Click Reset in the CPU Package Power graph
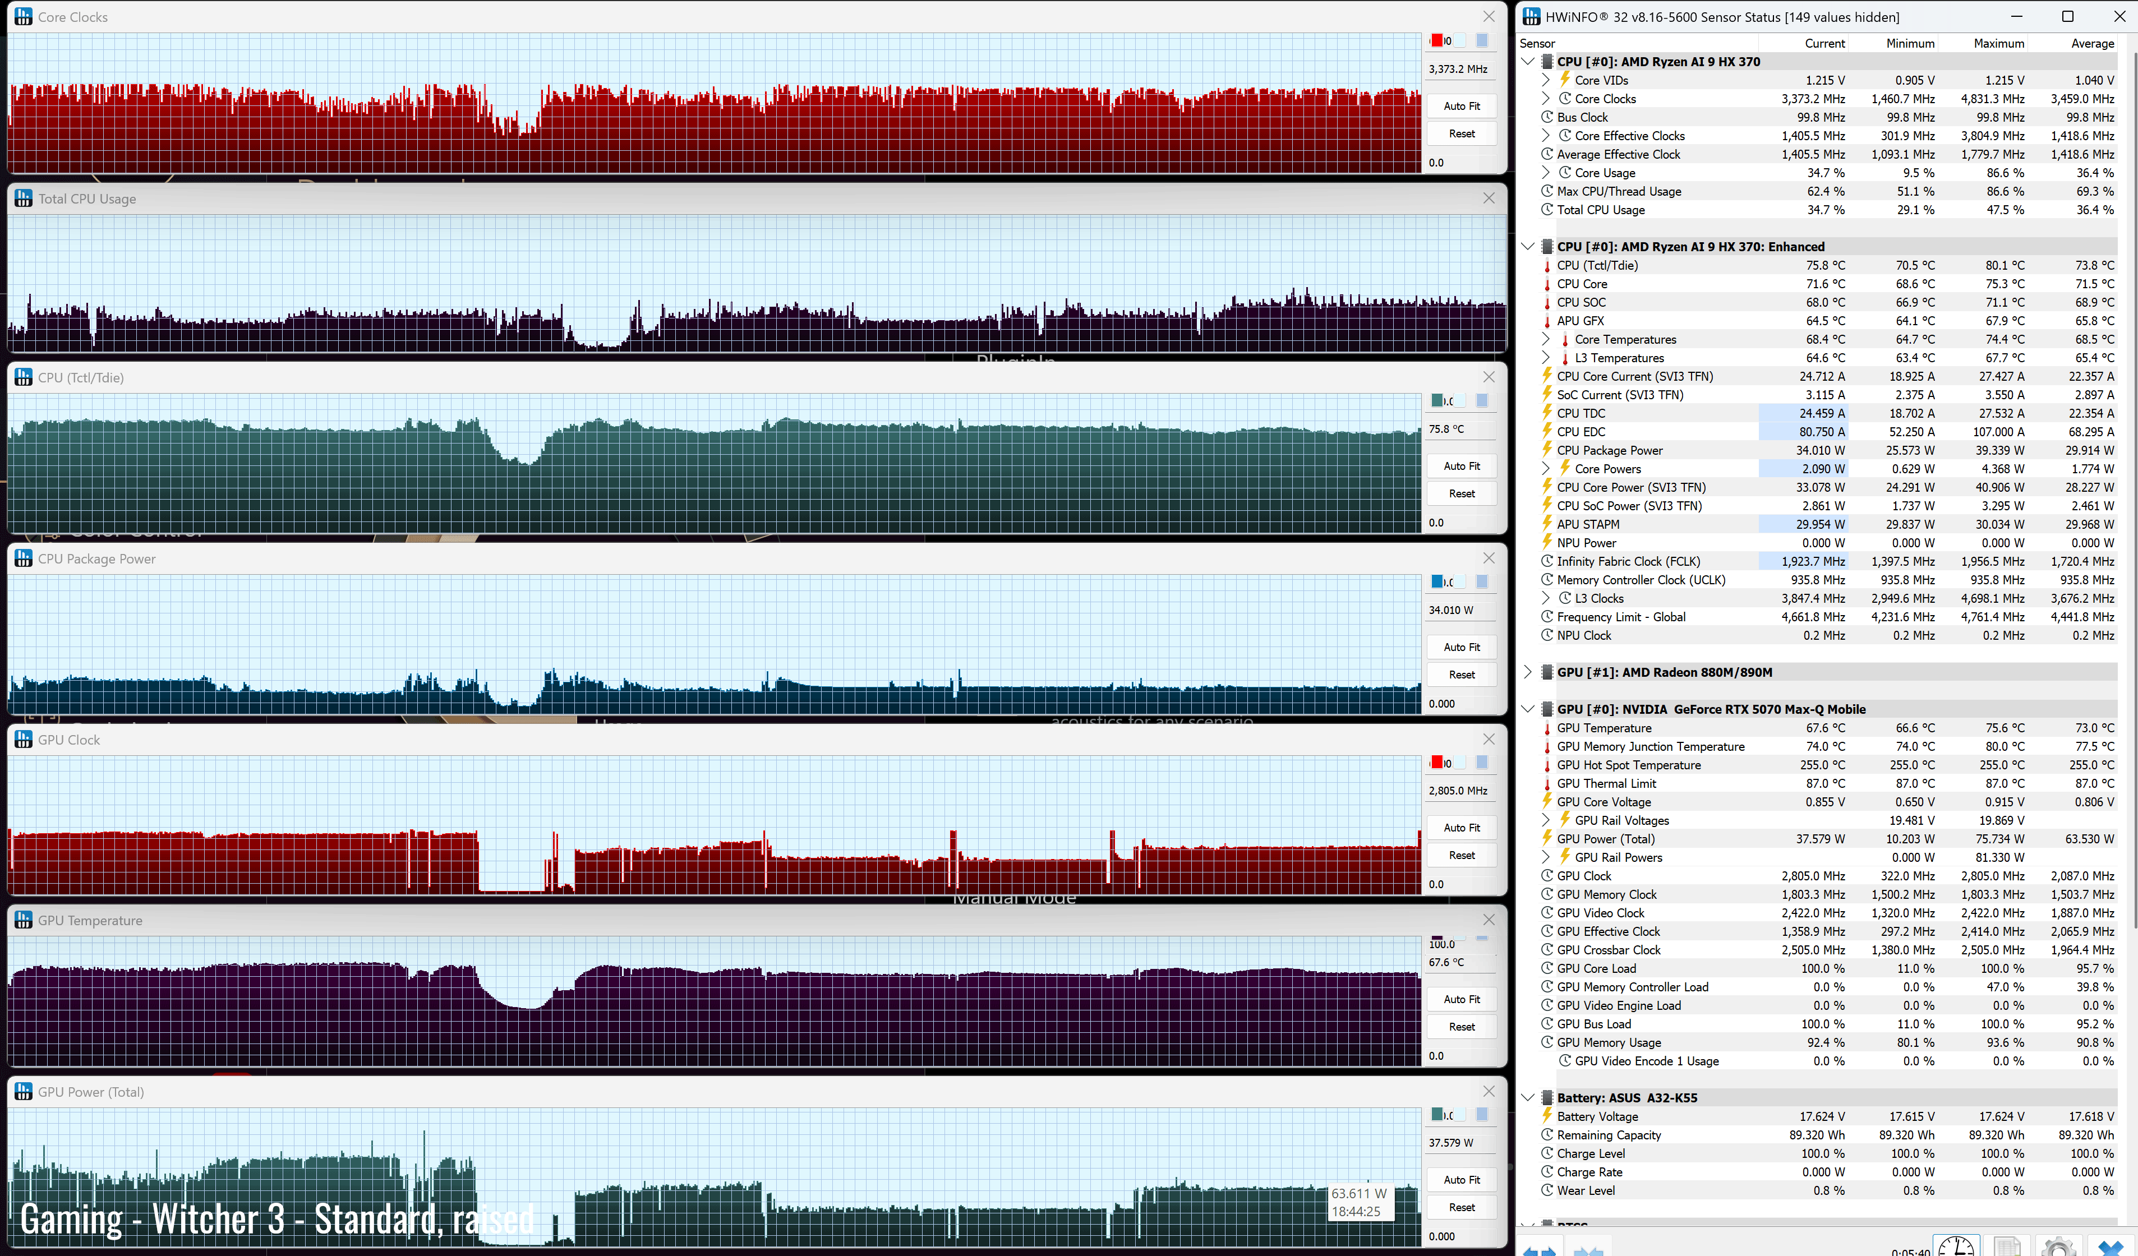 (x=1462, y=674)
